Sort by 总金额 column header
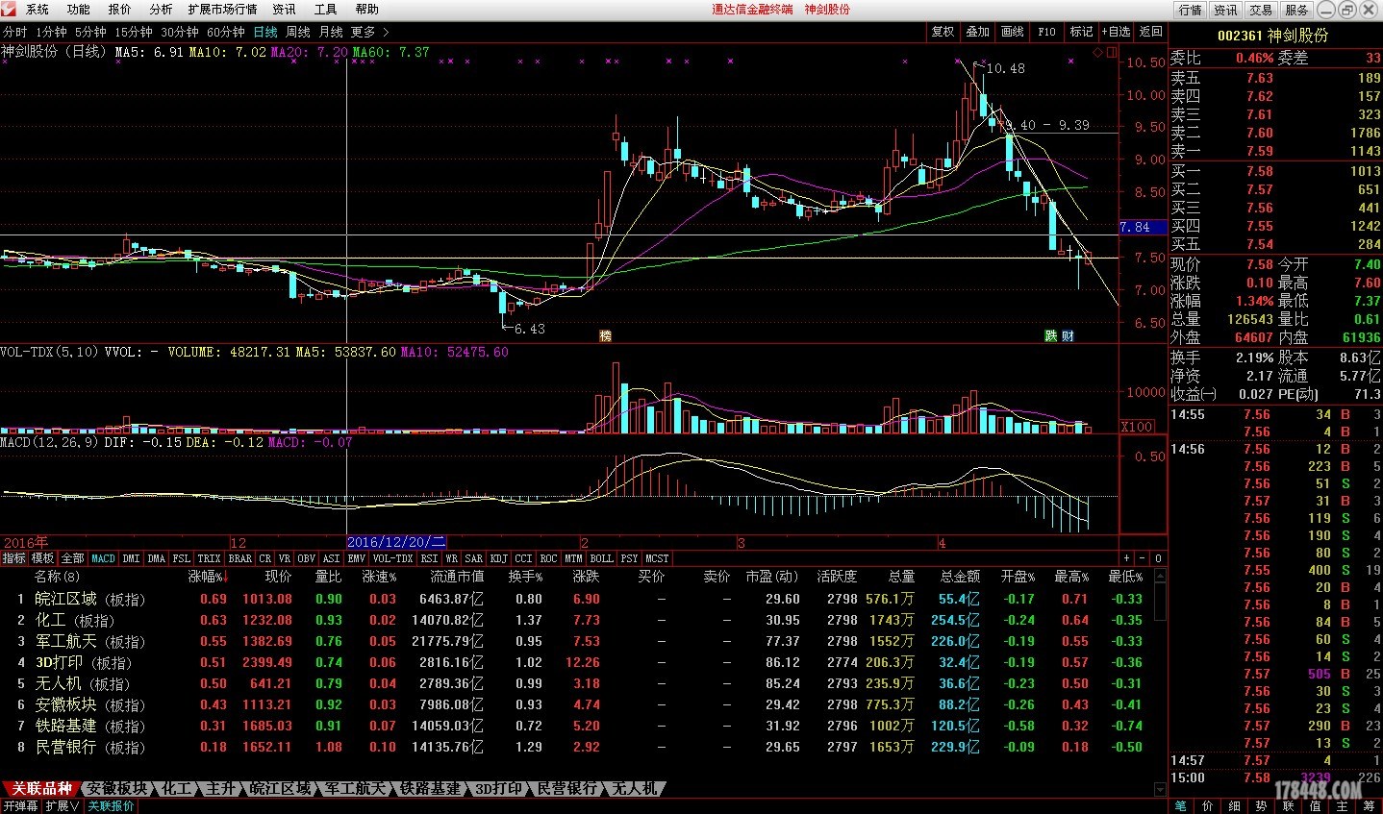The image size is (1383, 814). (x=960, y=577)
